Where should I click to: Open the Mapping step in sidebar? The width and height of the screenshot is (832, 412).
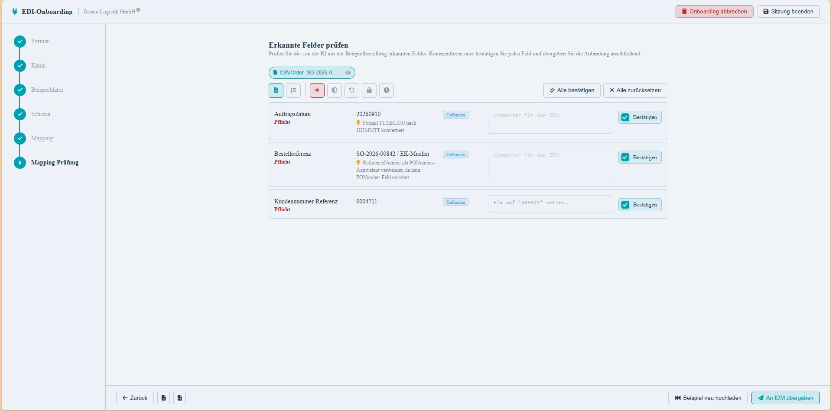(42, 138)
